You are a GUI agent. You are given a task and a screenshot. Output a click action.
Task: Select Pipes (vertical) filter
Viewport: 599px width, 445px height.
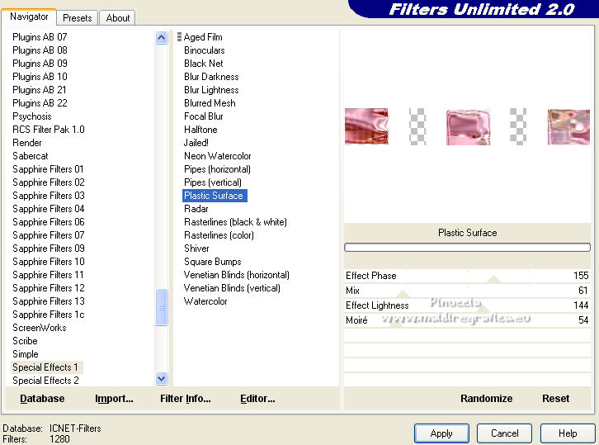tap(213, 182)
